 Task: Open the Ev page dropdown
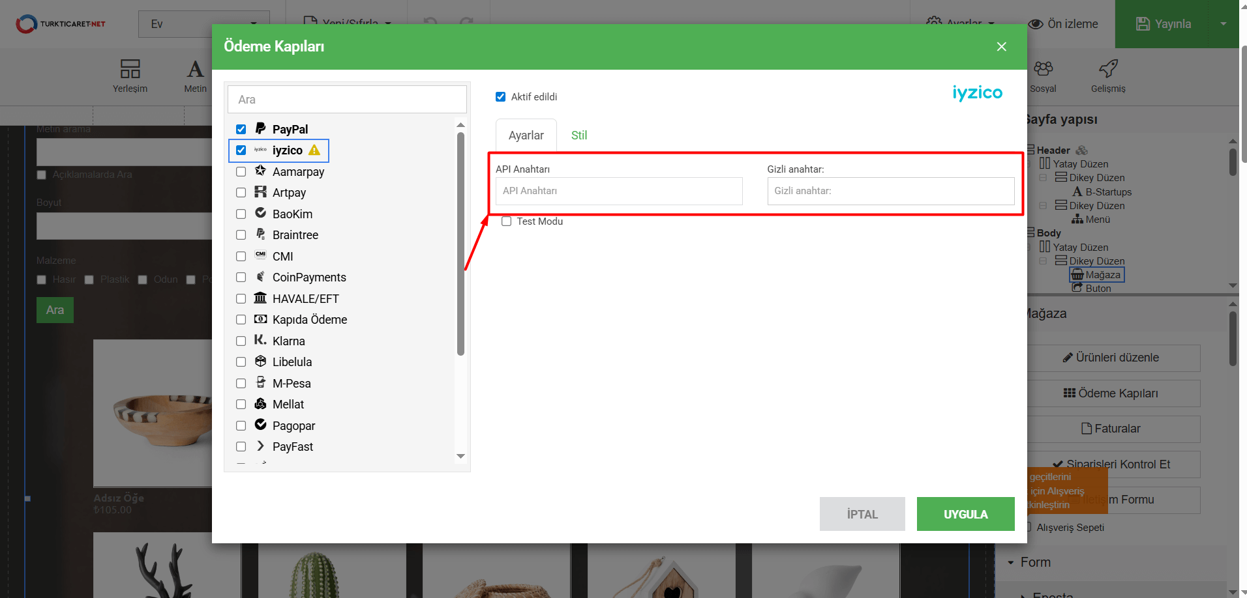tap(203, 24)
